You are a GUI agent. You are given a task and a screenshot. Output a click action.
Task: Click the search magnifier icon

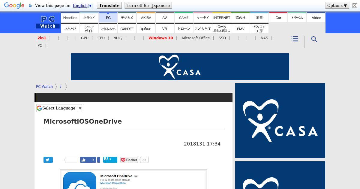point(314,39)
